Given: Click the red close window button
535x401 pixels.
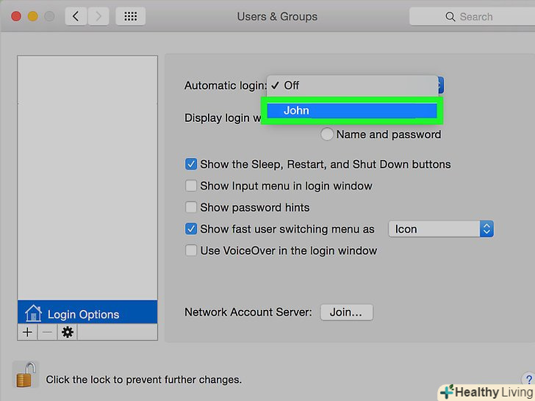Looking at the screenshot, I should click(16, 16).
